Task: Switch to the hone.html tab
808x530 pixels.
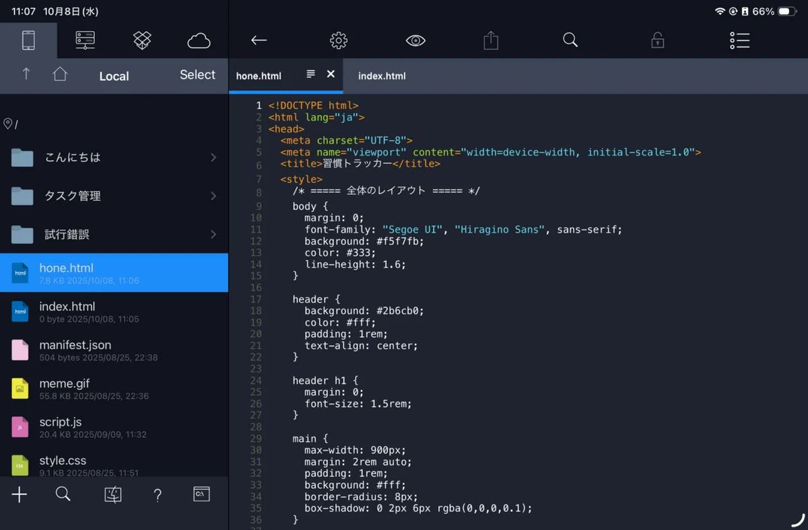Action: coord(259,75)
